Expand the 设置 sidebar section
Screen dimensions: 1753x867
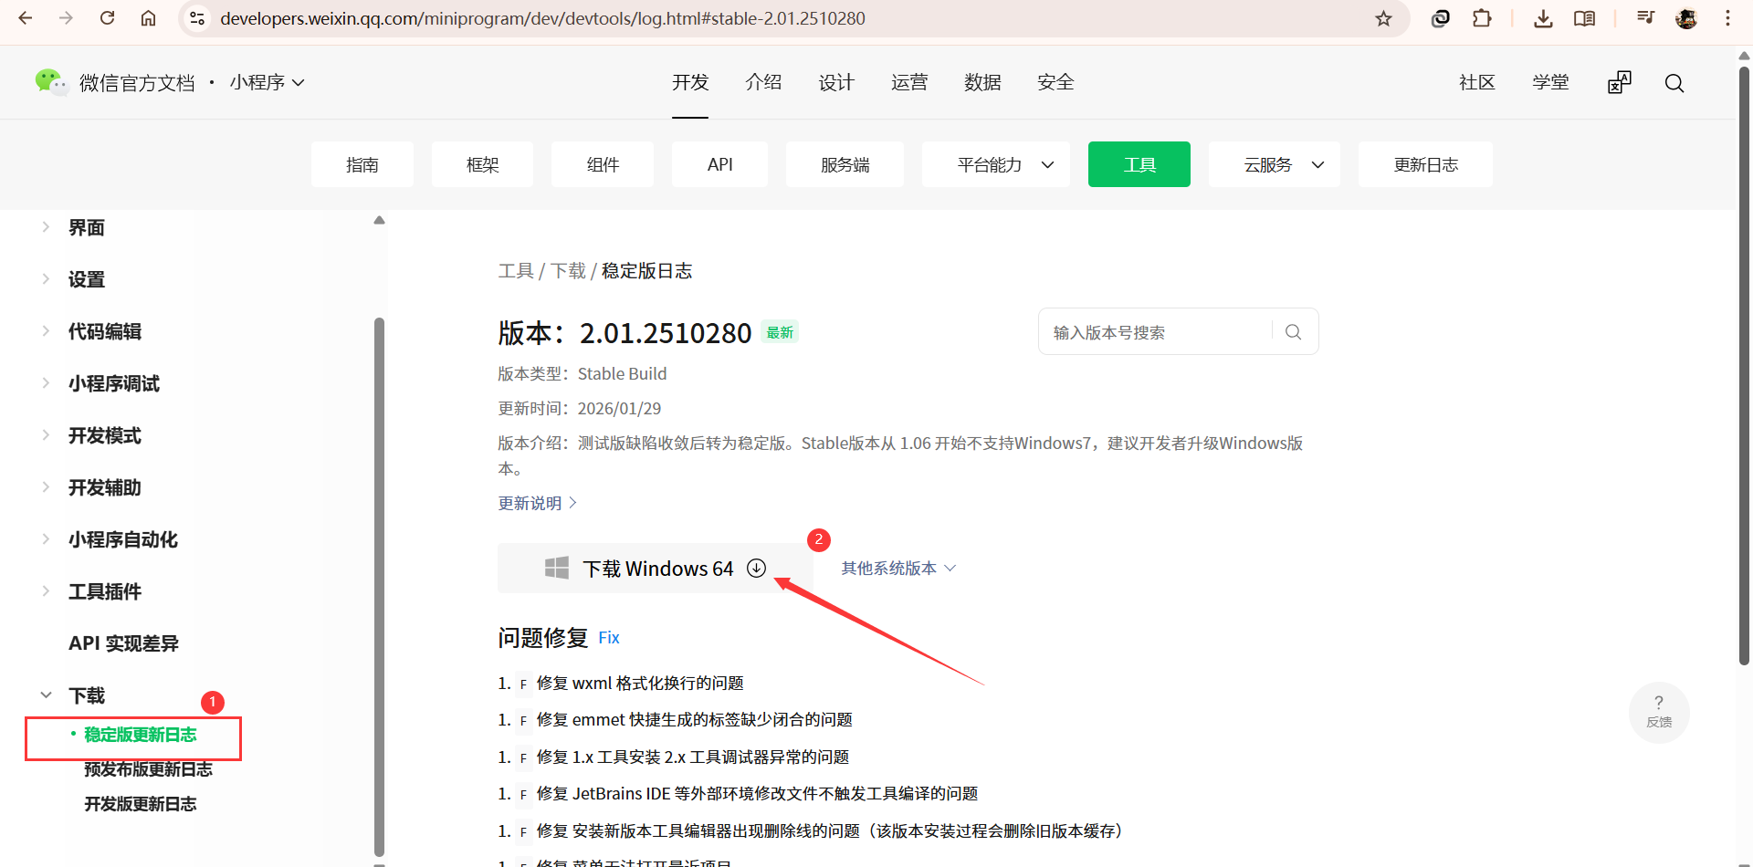pyautogui.click(x=46, y=279)
